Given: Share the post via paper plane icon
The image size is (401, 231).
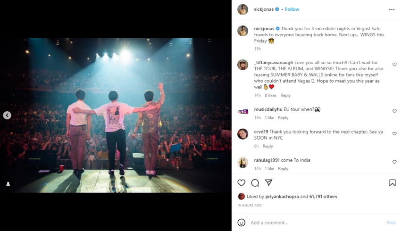Looking at the screenshot, I should click(x=268, y=183).
